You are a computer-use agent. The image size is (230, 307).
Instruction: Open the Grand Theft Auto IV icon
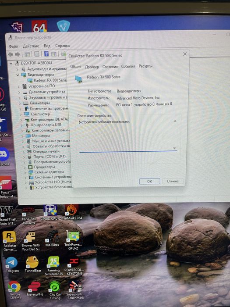coord(8,215)
